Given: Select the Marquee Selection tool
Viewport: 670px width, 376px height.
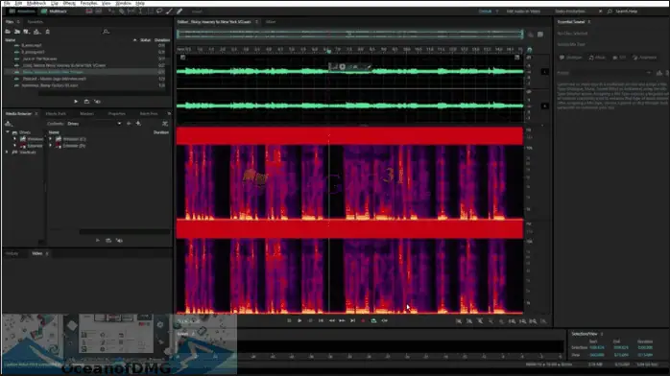Looking at the screenshot, I should (150, 12).
